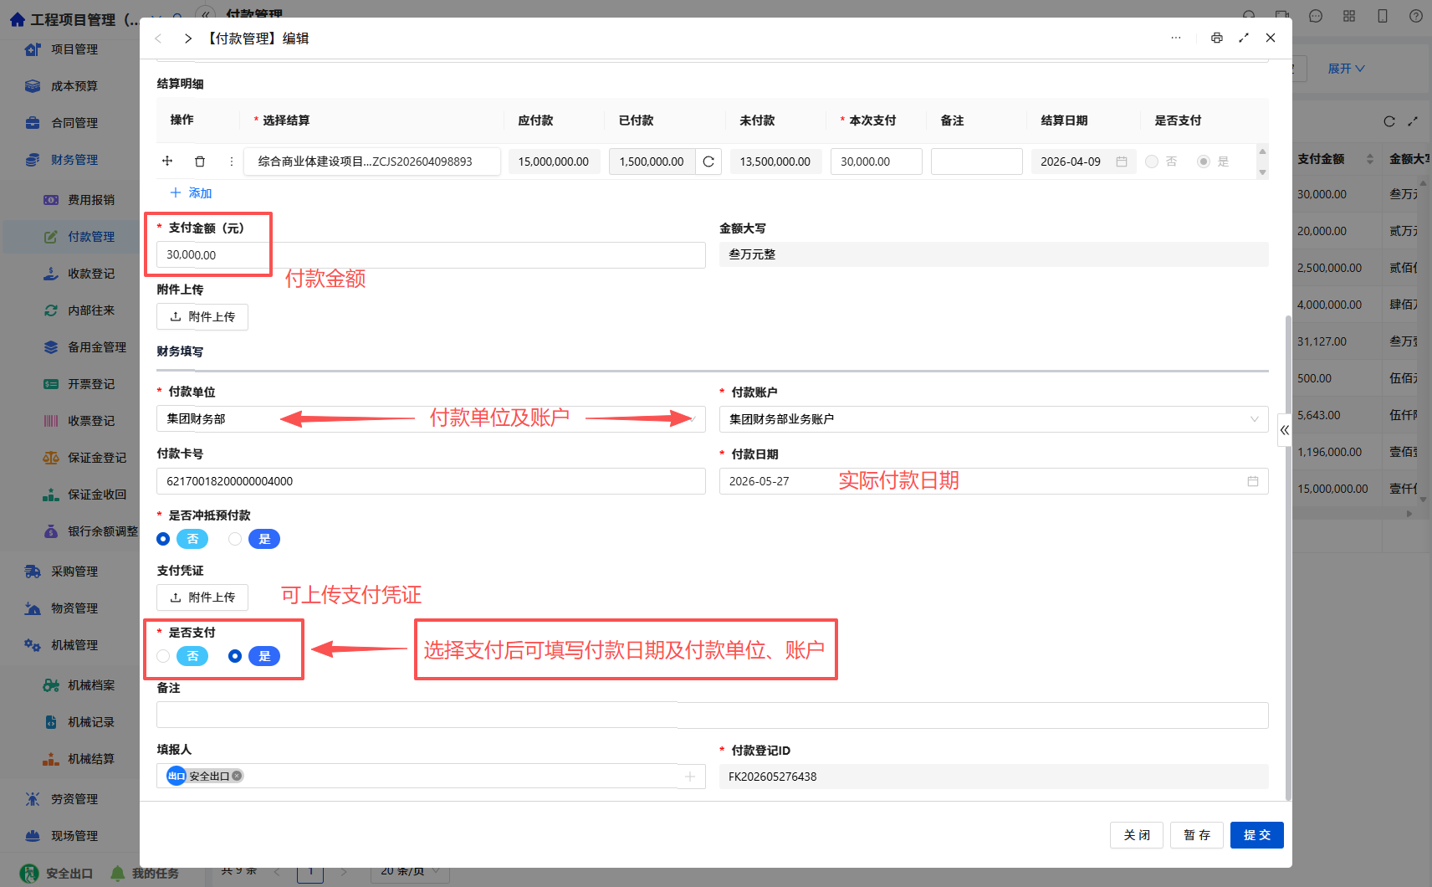Screen dimensions: 1432x887
Task: Click the 暂存 button
Action: coord(1197,835)
